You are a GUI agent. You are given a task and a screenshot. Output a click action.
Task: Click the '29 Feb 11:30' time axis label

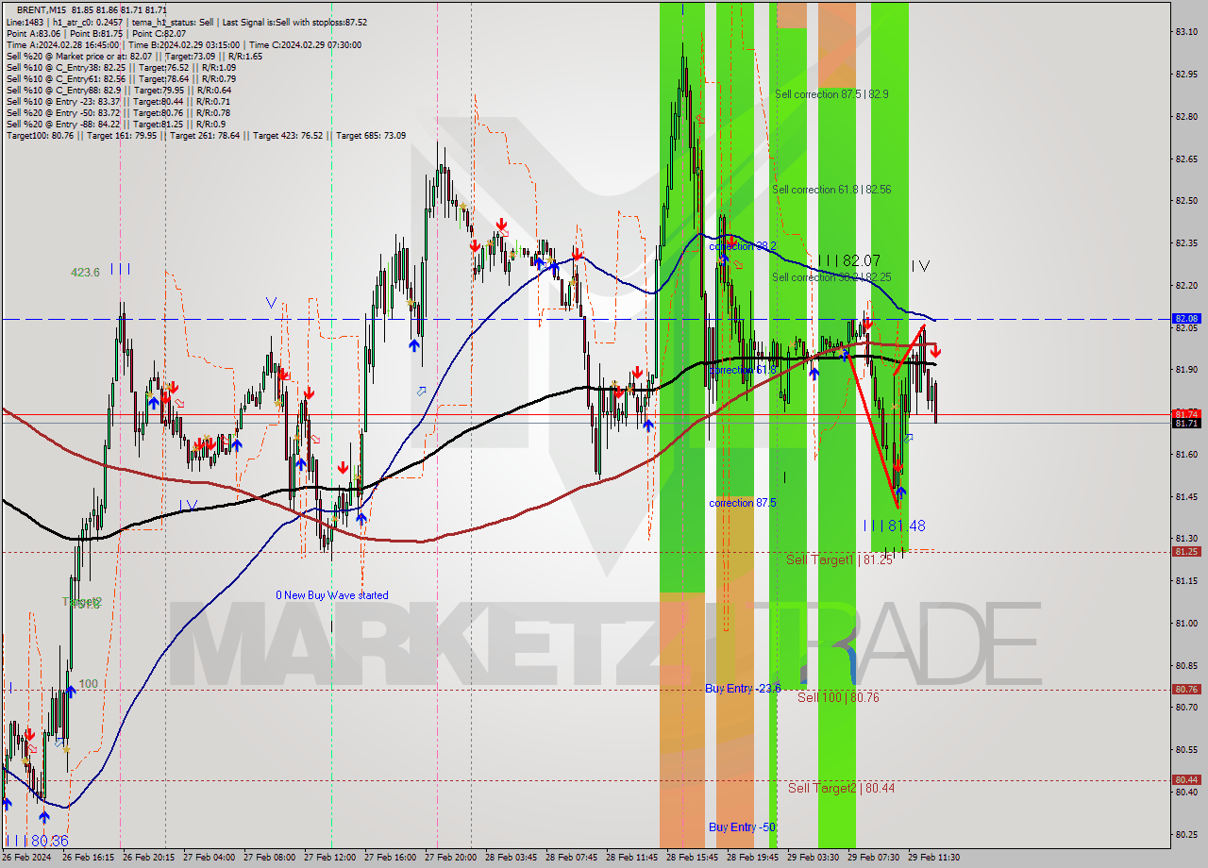point(933,858)
